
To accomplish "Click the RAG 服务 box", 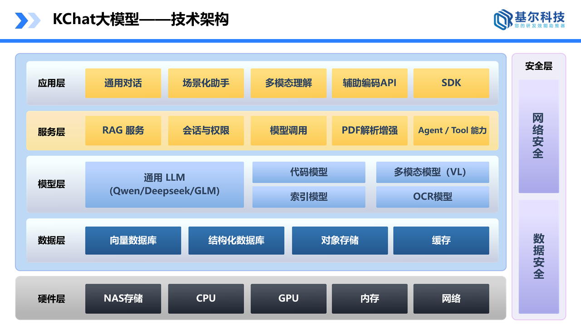I will [x=123, y=131].
